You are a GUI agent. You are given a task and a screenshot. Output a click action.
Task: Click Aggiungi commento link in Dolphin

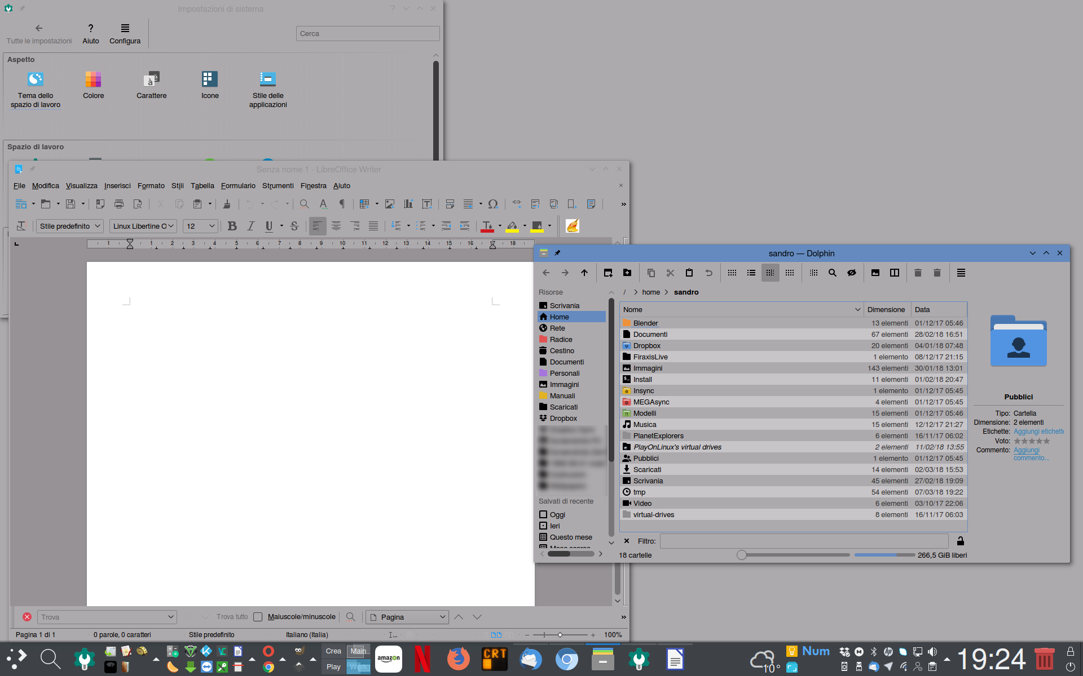click(1031, 454)
